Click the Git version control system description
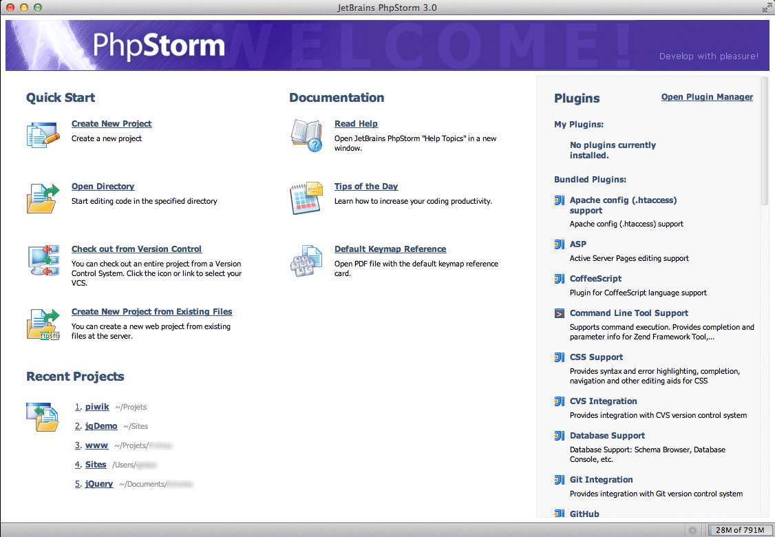Viewport: 775px width, 537px height. point(657,494)
